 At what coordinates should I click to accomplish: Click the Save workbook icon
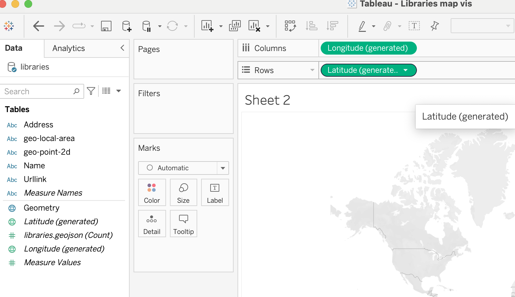106,26
